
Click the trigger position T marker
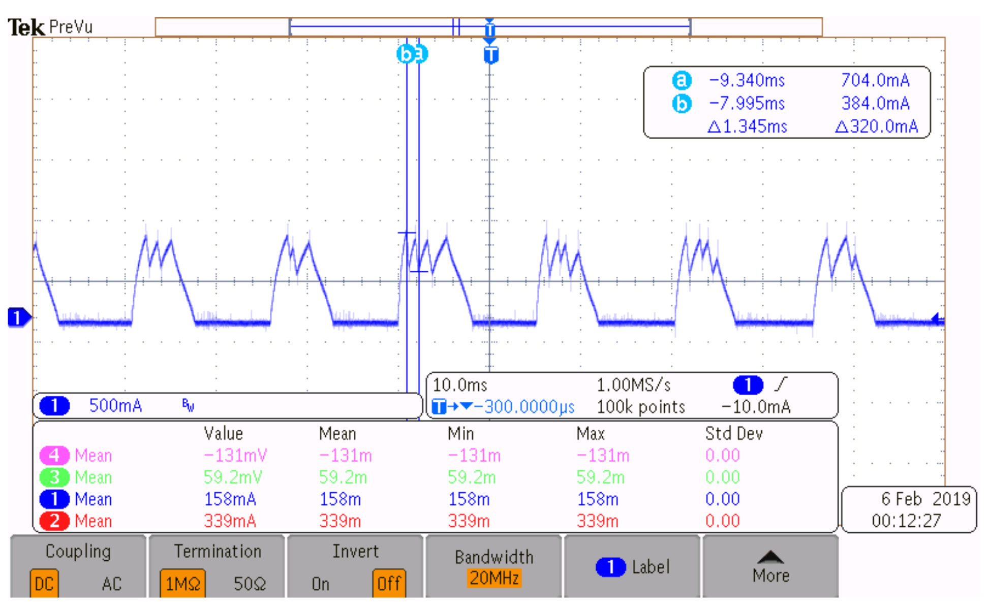pyautogui.click(x=490, y=55)
